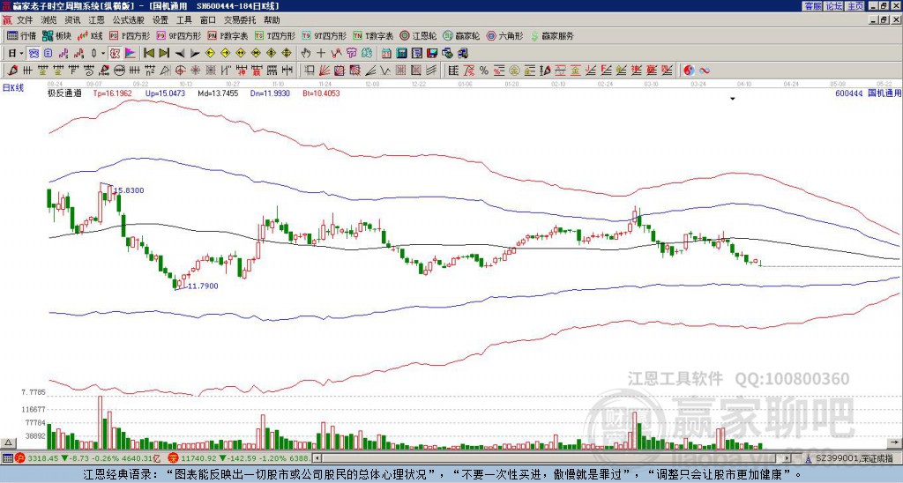Screen dimensions: 903x483
Task: Open the 帮助 menu
Action: [272, 20]
